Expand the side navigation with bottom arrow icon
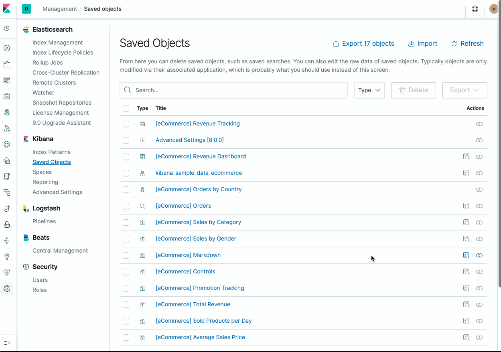Viewport: 501px width, 352px height. pyautogui.click(x=7, y=343)
